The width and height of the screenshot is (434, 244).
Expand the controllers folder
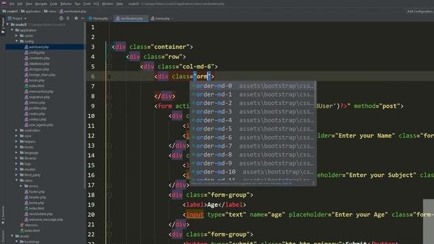pyautogui.click(x=16, y=130)
